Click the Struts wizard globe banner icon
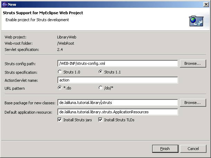 [x=196, y=21]
